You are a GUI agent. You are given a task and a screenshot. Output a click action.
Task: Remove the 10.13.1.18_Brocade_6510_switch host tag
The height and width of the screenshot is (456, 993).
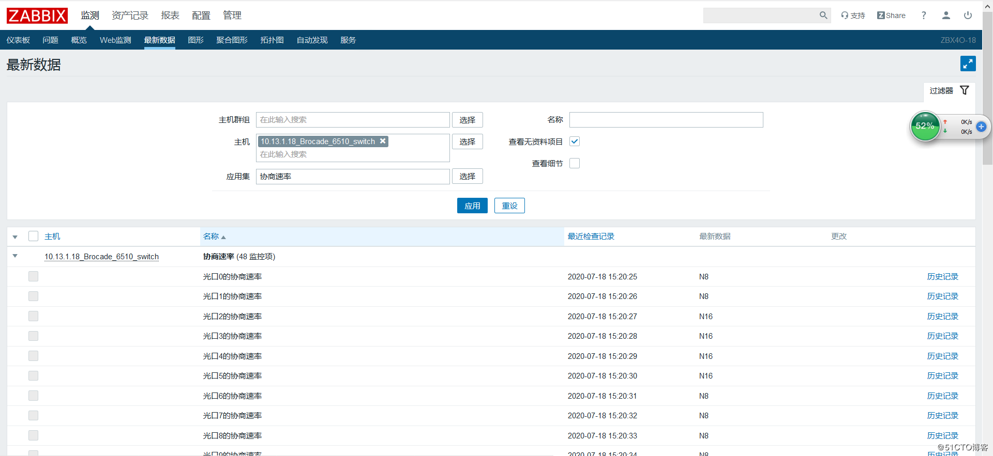383,141
